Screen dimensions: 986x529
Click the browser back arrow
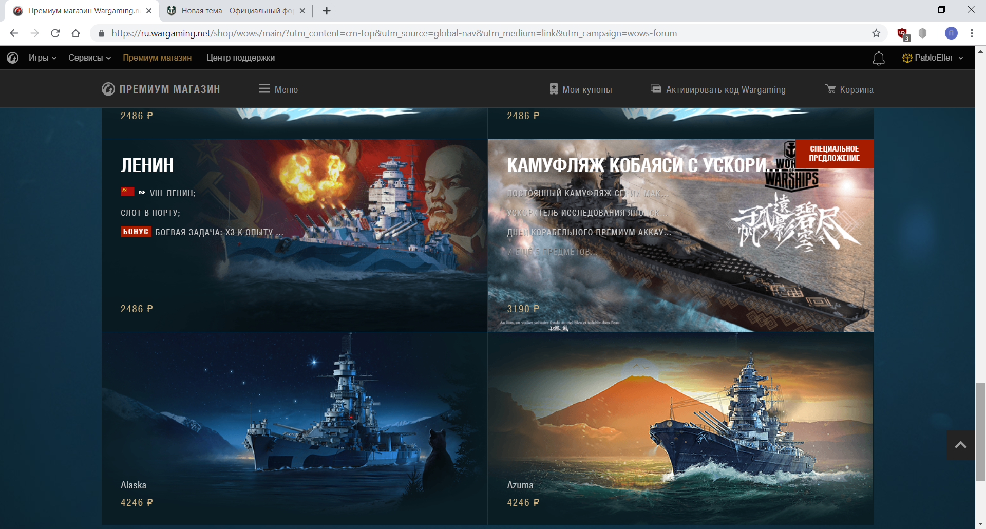[x=14, y=33]
